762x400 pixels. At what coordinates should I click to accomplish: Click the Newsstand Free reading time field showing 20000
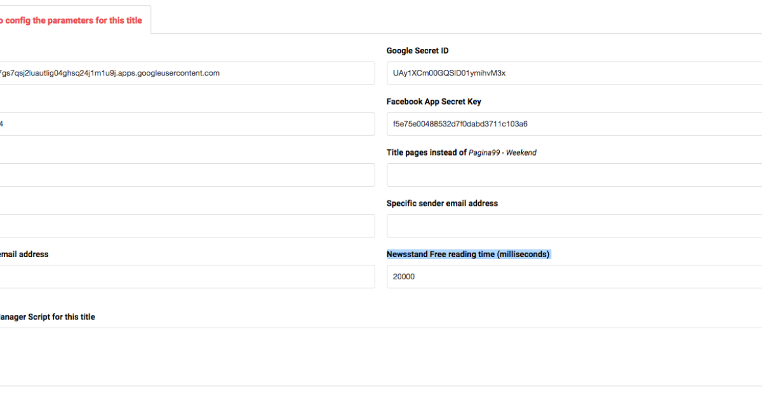point(571,276)
